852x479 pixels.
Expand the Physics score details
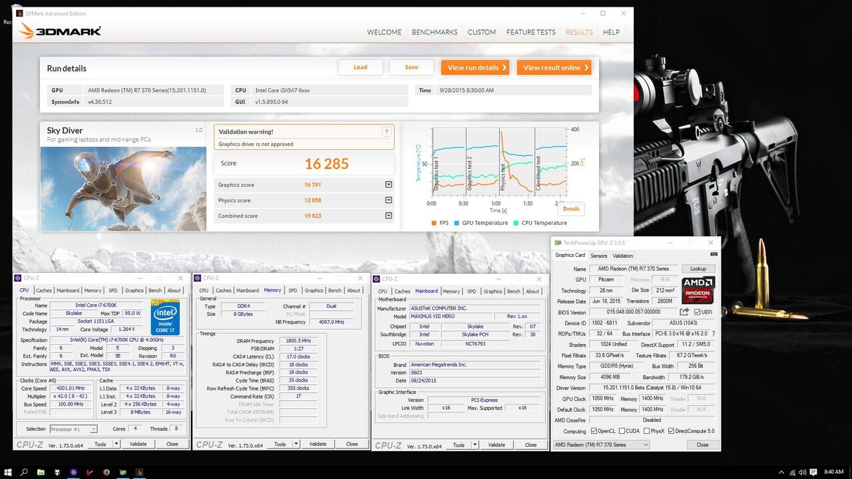tap(389, 200)
